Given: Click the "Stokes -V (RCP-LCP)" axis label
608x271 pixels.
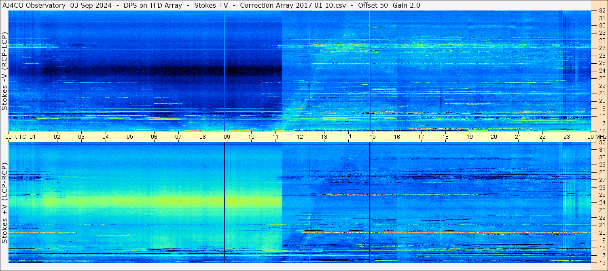Looking at the screenshot, I should [4, 71].
